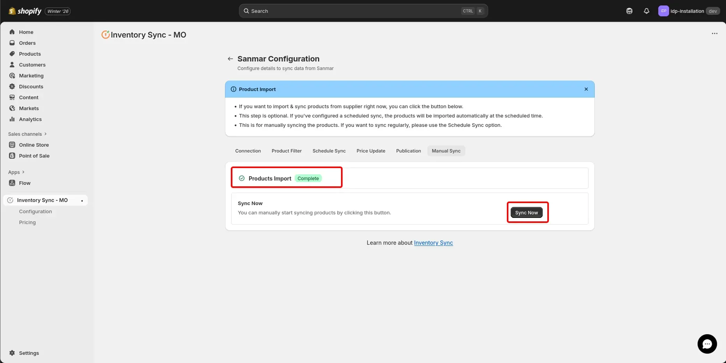Click the Discounts icon

coord(12,86)
